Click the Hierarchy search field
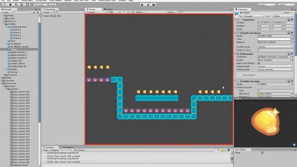297x167 pixels. [68, 12]
